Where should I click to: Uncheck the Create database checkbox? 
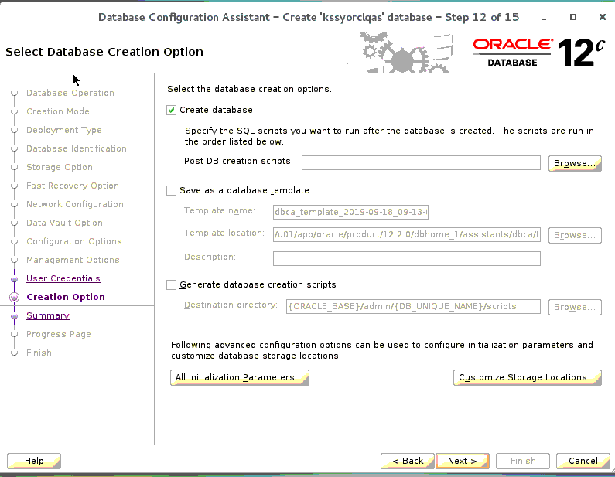[x=172, y=111]
